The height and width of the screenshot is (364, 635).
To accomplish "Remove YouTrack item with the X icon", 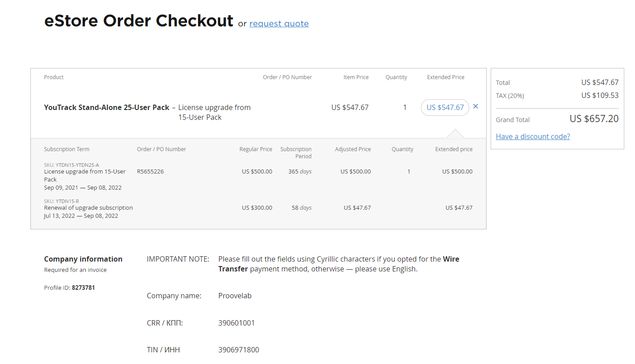I will [x=475, y=106].
